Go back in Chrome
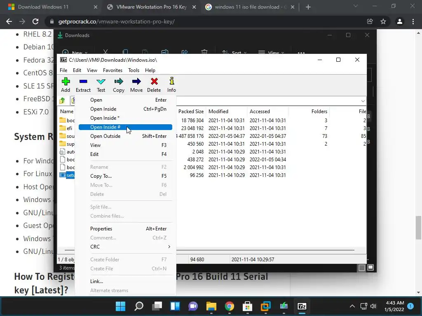422x316 pixels. [9, 21]
